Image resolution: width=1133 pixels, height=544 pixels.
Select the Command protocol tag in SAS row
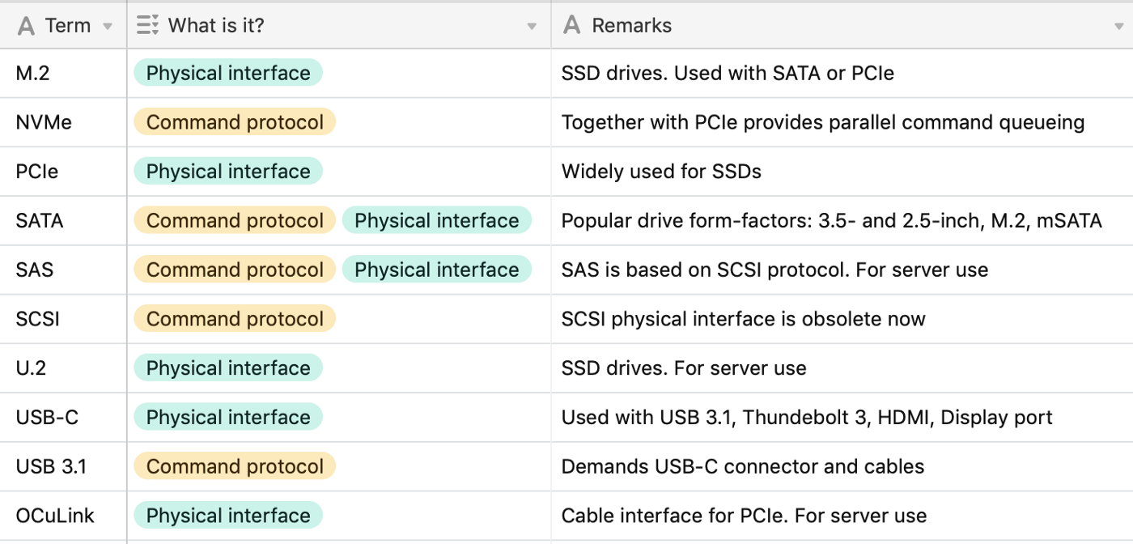click(x=235, y=270)
